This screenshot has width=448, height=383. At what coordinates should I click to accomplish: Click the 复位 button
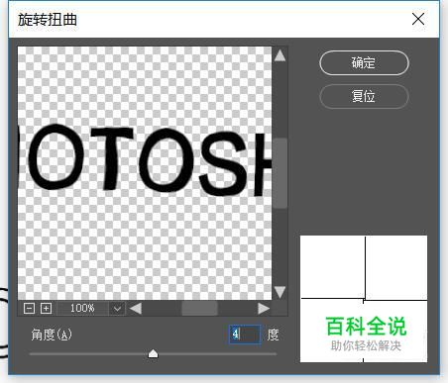click(x=364, y=96)
